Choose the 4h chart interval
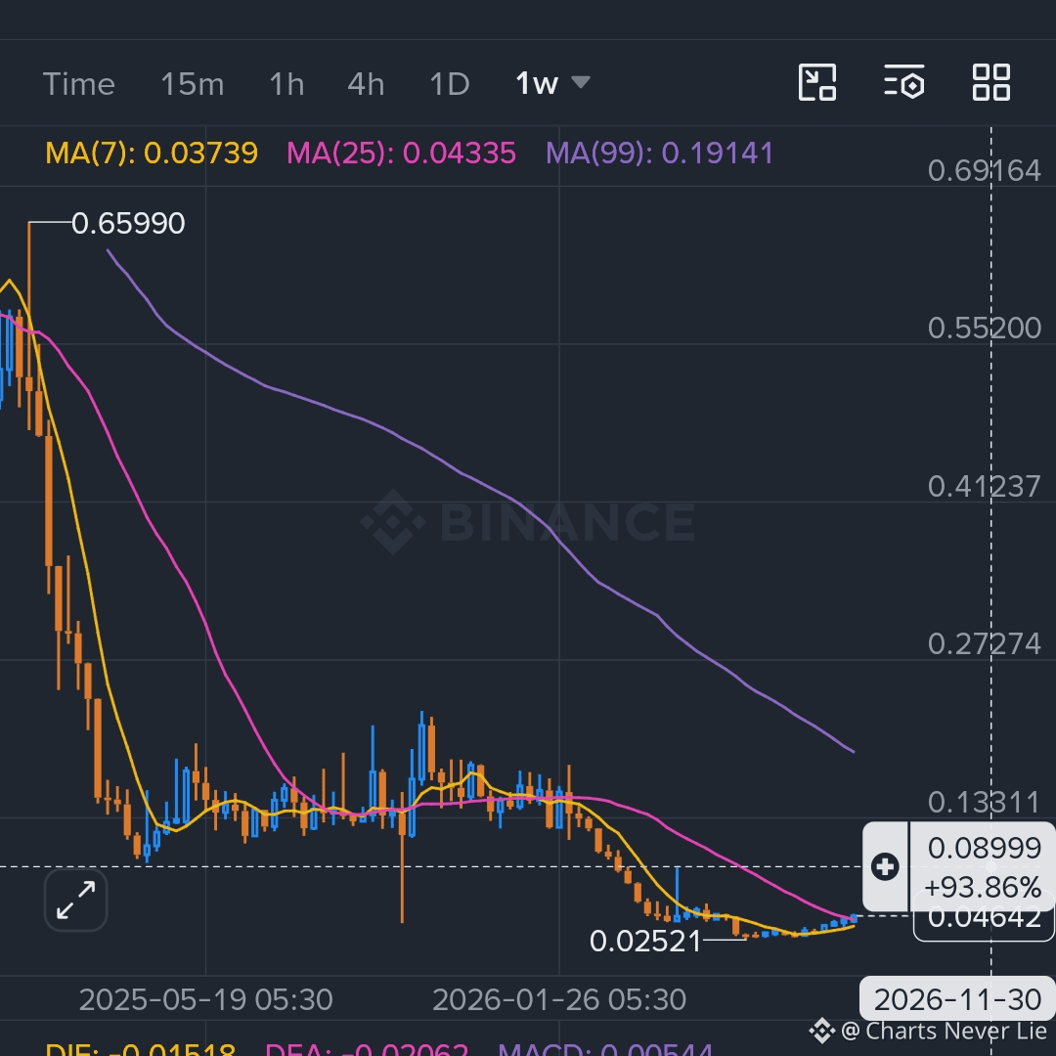Viewport: 1056px width, 1056px height. coord(366,84)
